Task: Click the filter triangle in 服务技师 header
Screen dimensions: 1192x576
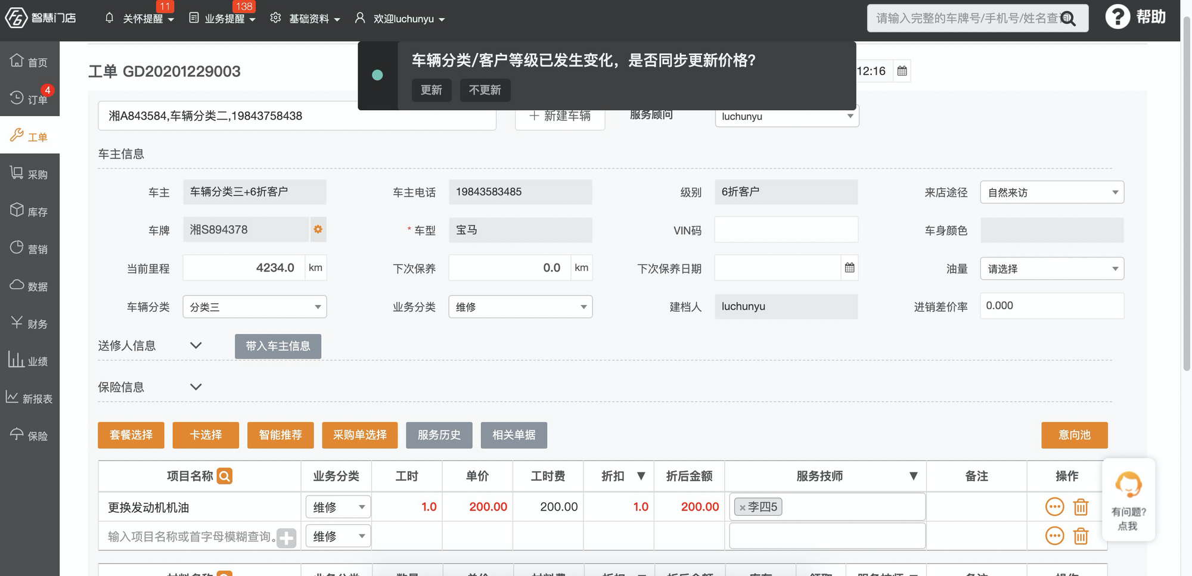Action: [x=913, y=476]
